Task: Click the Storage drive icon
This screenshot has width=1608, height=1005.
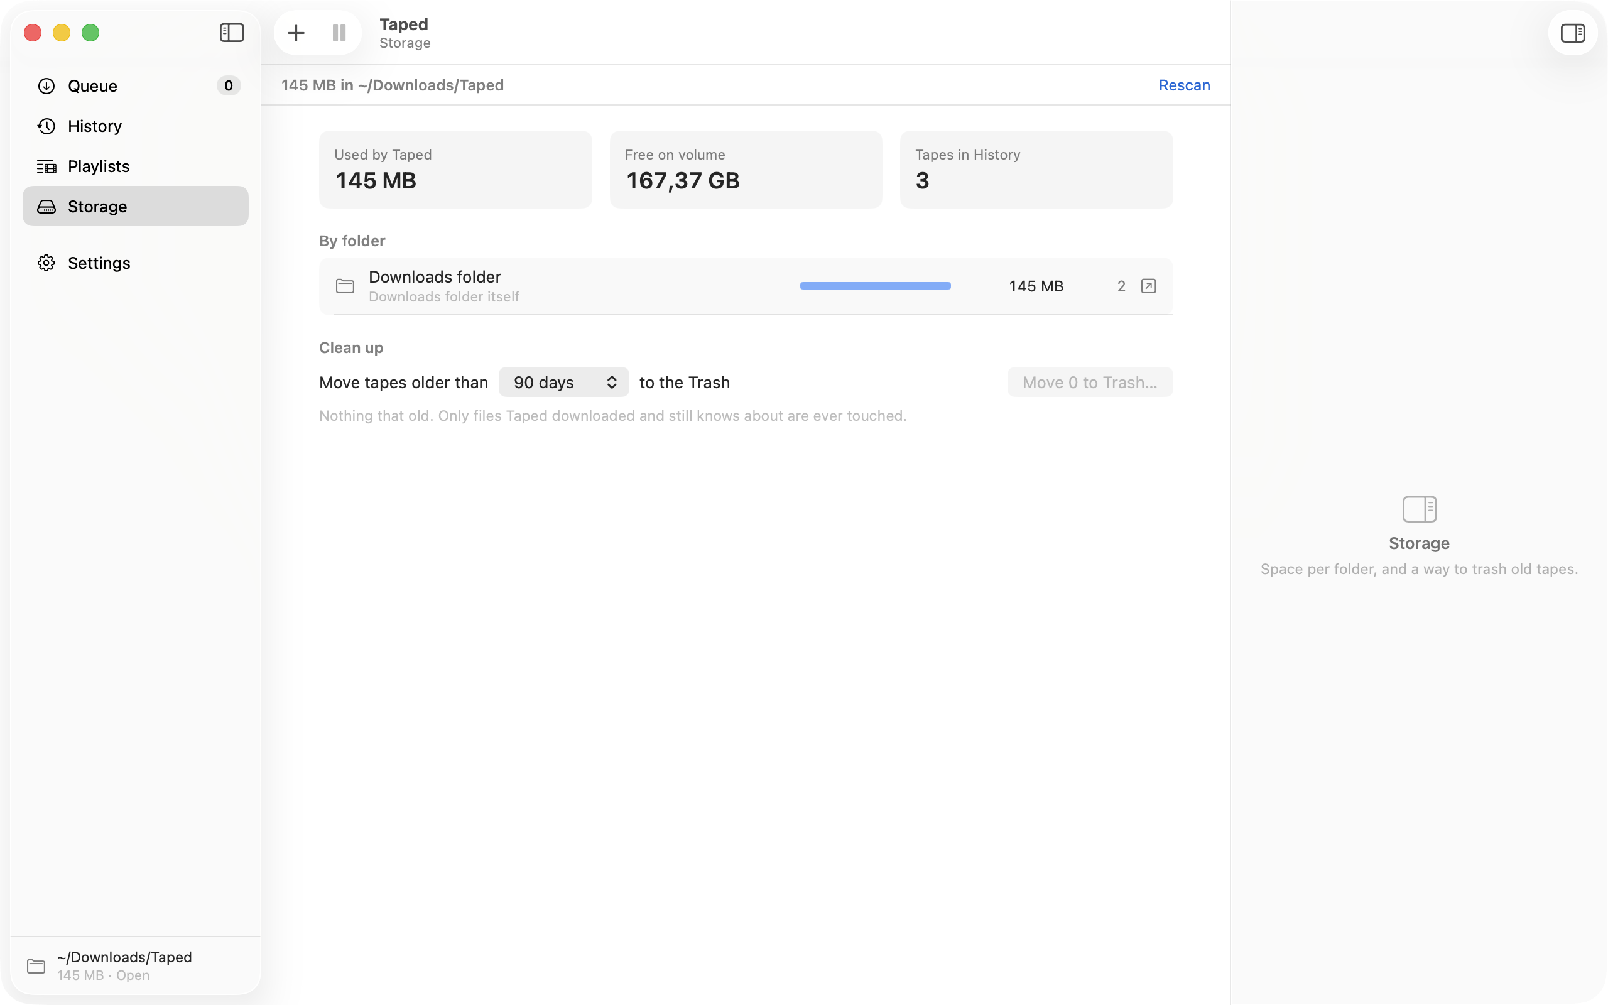Action: [46, 207]
